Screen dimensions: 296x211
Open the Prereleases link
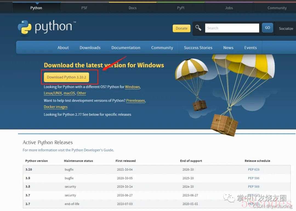coord(136,100)
